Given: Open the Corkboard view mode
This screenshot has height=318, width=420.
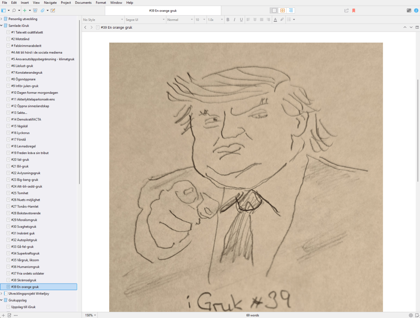Looking at the screenshot, I should coord(282,10).
